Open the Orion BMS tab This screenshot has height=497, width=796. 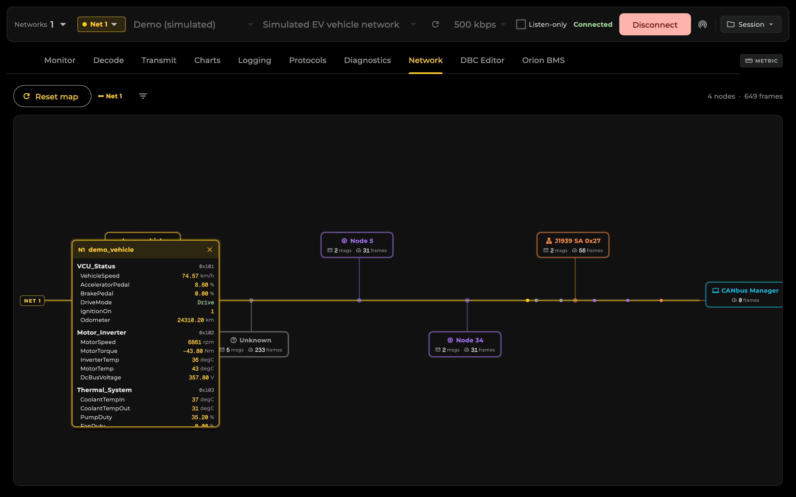543,60
